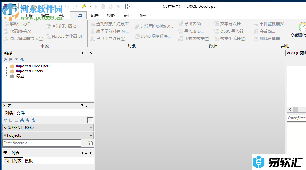This screenshot has width=306, height=170.
Task: Switch to the 文件 tab in 对象 panel
Action: (21, 113)
